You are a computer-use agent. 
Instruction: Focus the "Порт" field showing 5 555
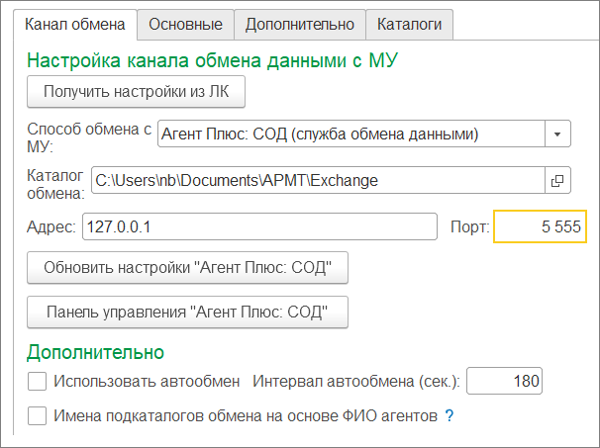click(541, 227)
